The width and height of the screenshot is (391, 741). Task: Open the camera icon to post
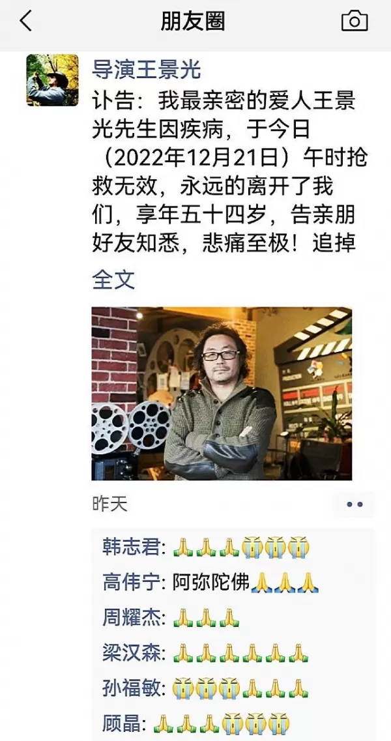click(x=355, y=22)
